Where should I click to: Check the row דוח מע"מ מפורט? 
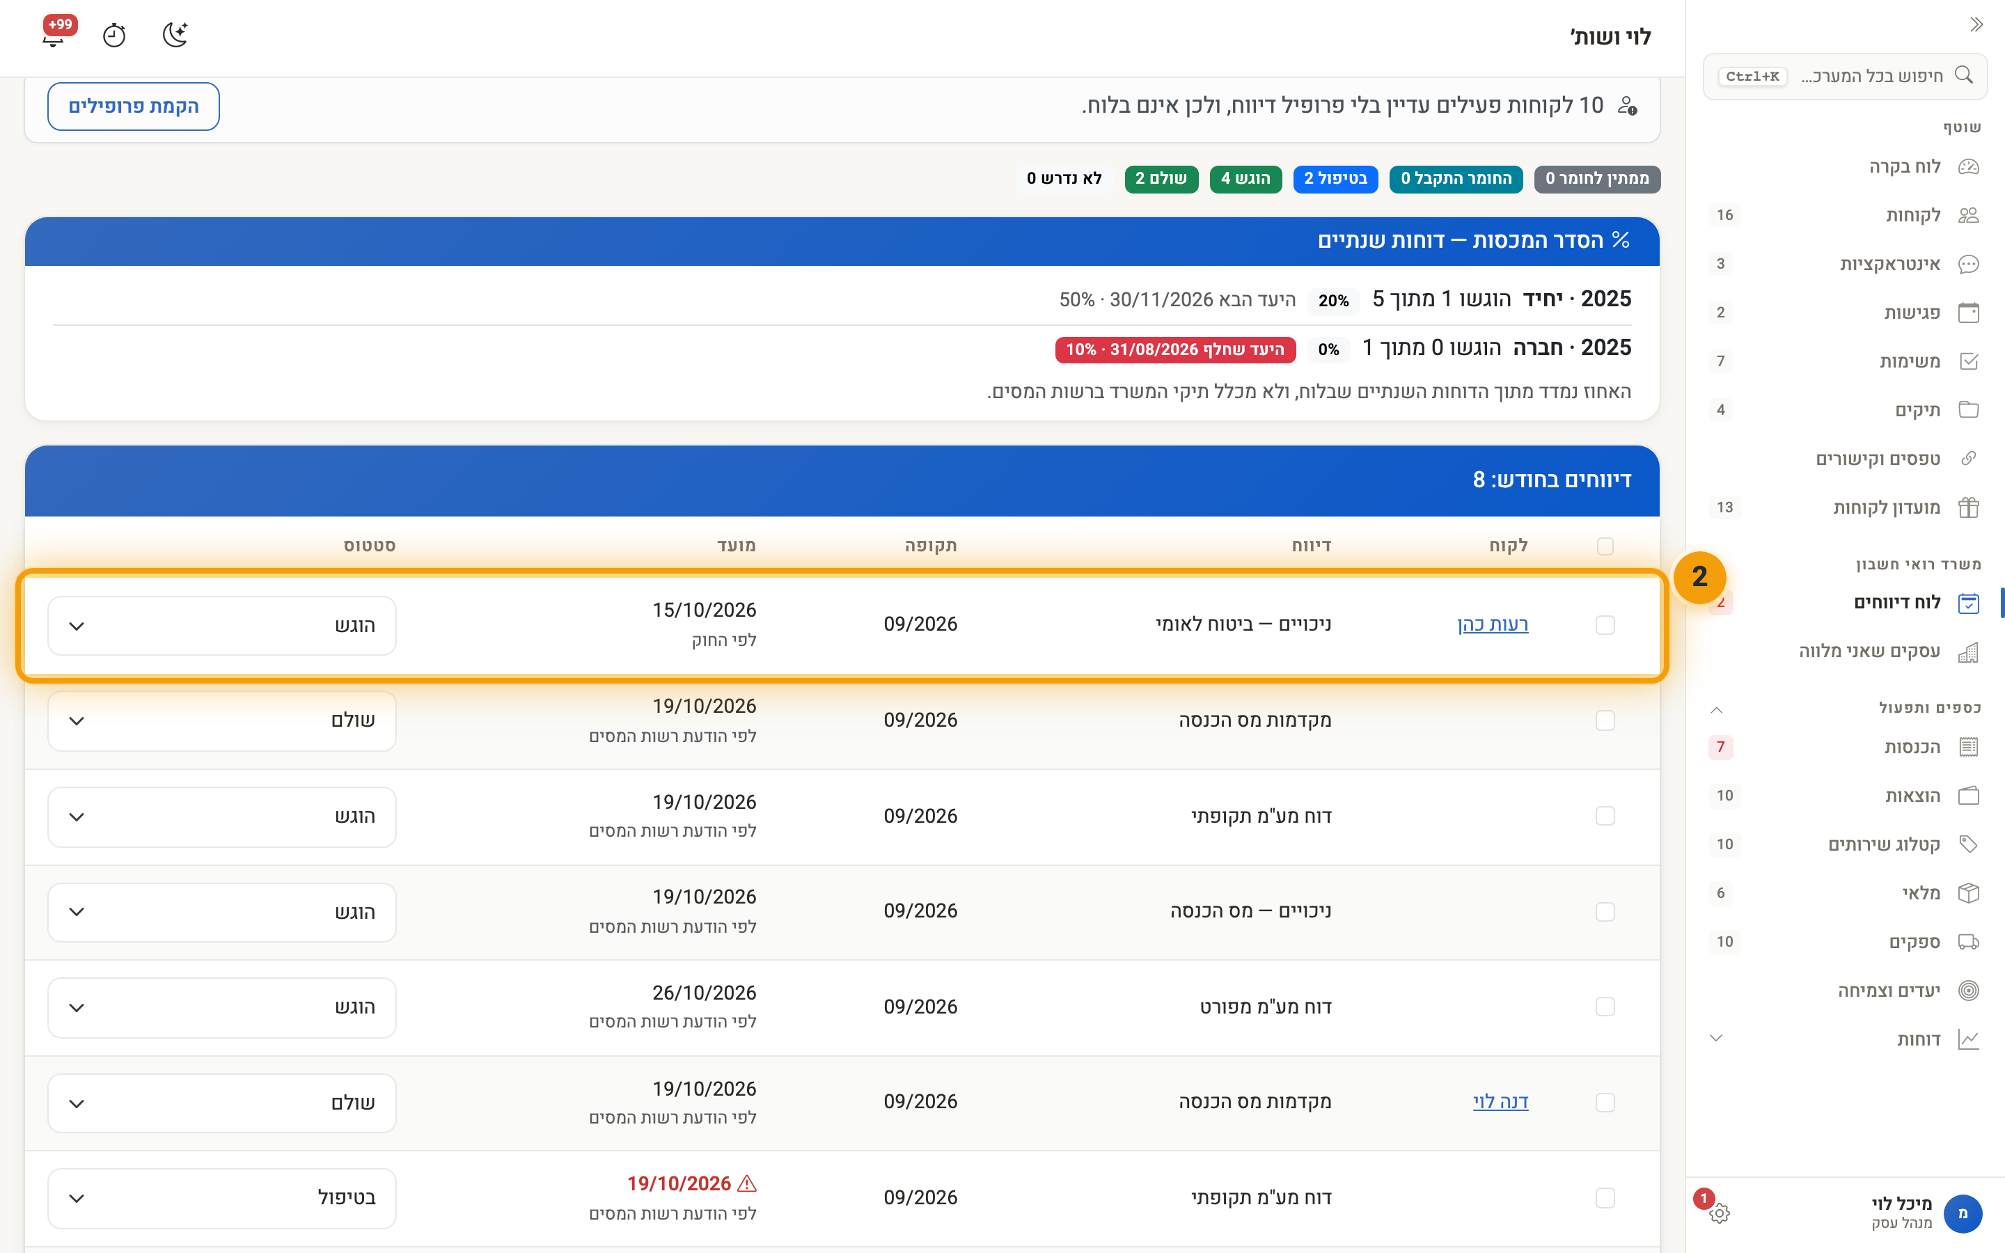(1605, 1007)
